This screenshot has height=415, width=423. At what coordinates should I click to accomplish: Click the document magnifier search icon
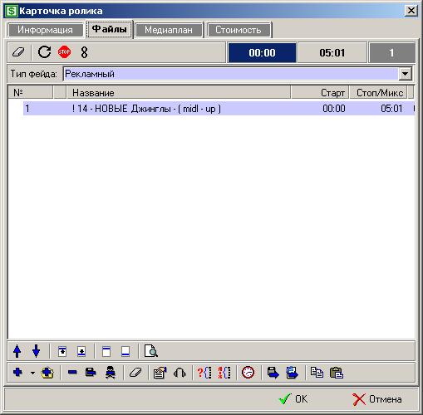(x=151, y=351)
